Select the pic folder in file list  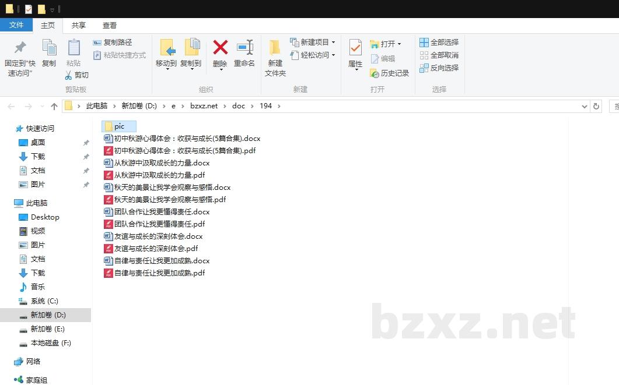tap(119, 126)
